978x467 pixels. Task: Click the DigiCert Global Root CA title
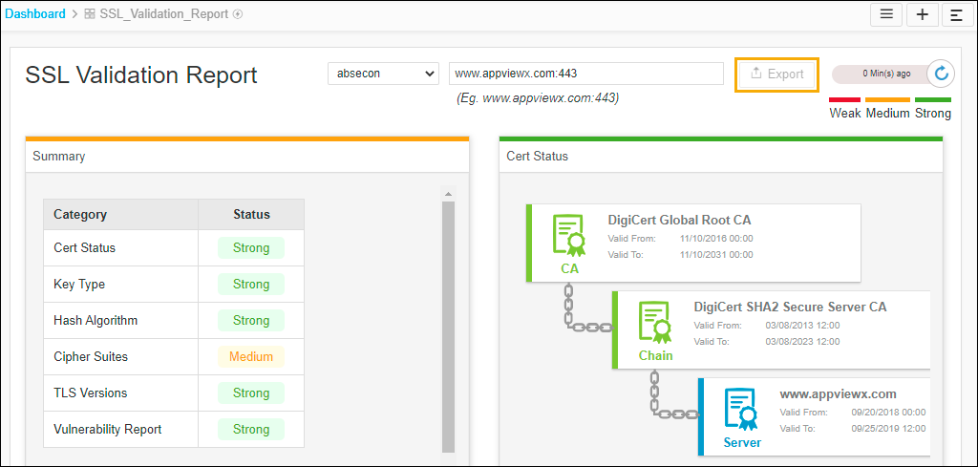tap(679, 220)
